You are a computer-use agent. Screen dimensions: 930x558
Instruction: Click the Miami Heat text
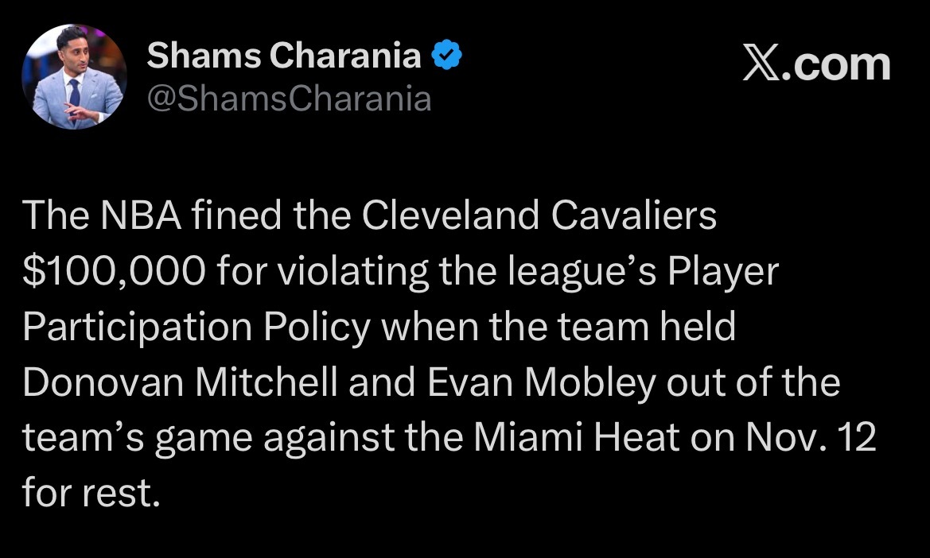[x=577, y=438]
